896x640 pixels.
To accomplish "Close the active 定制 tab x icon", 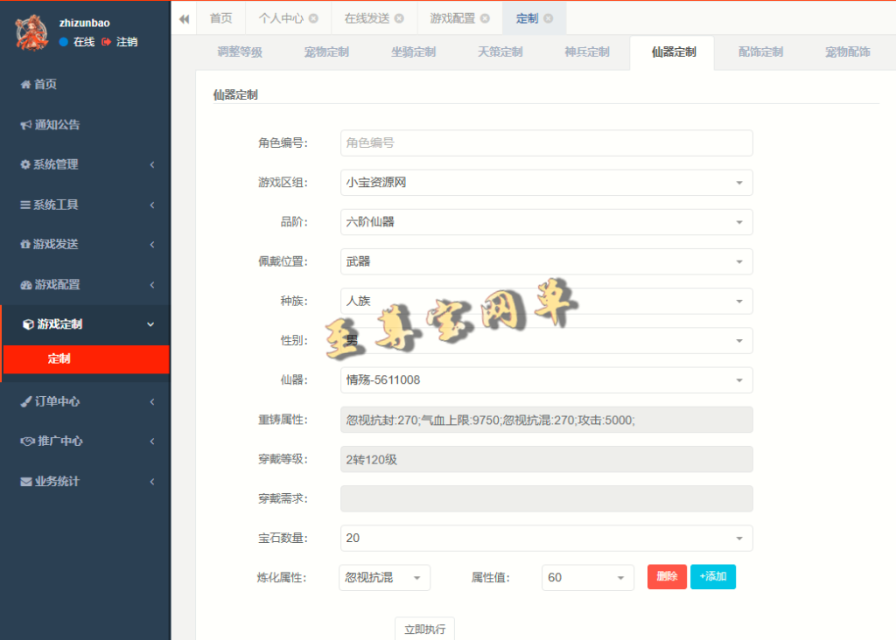I will [548, 18].
